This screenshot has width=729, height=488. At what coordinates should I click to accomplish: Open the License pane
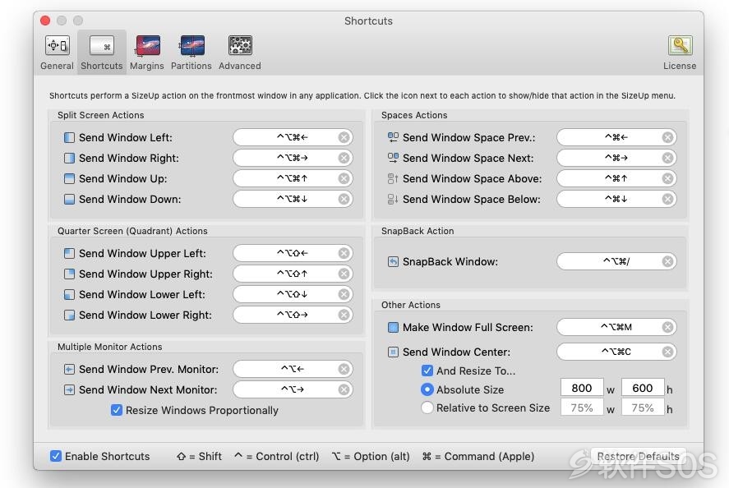point(680,53)
